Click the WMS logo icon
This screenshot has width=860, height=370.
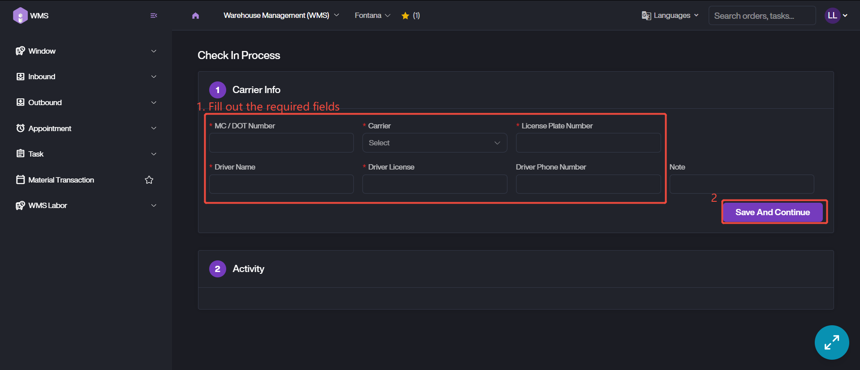pyautogui.click(x=20, y=16)
